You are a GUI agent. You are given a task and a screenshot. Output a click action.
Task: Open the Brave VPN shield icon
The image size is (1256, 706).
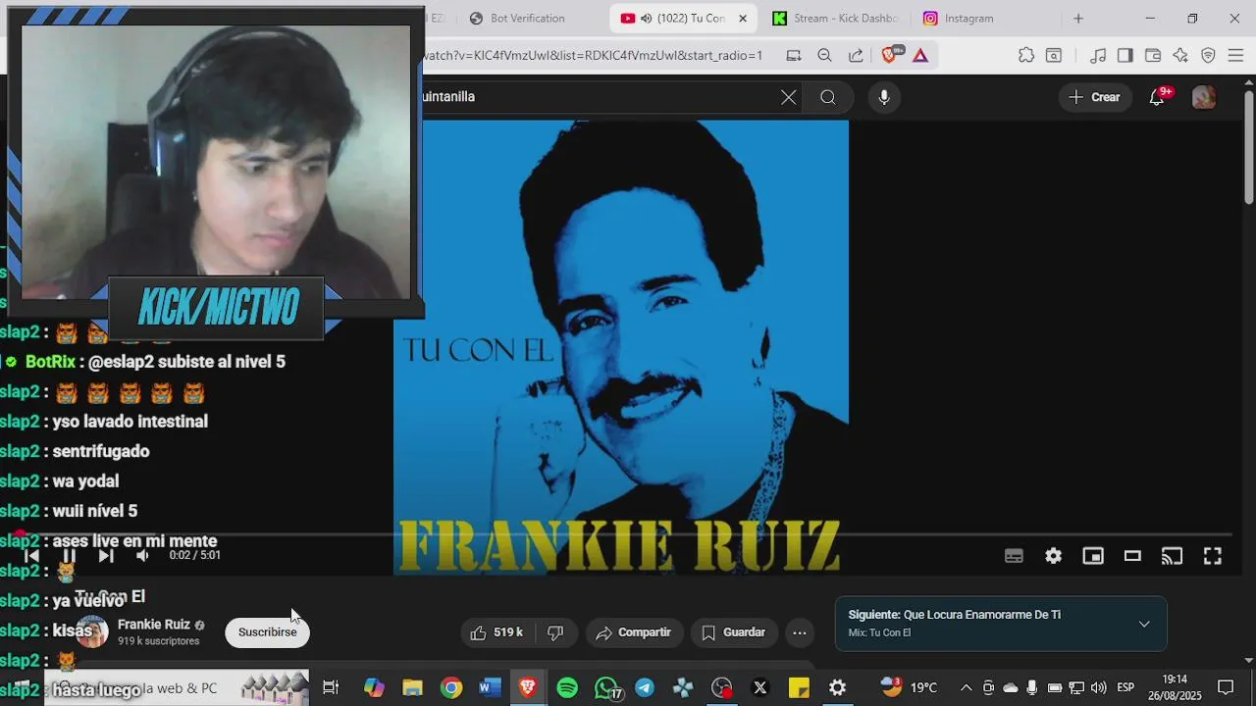(x=1208, y=56)
